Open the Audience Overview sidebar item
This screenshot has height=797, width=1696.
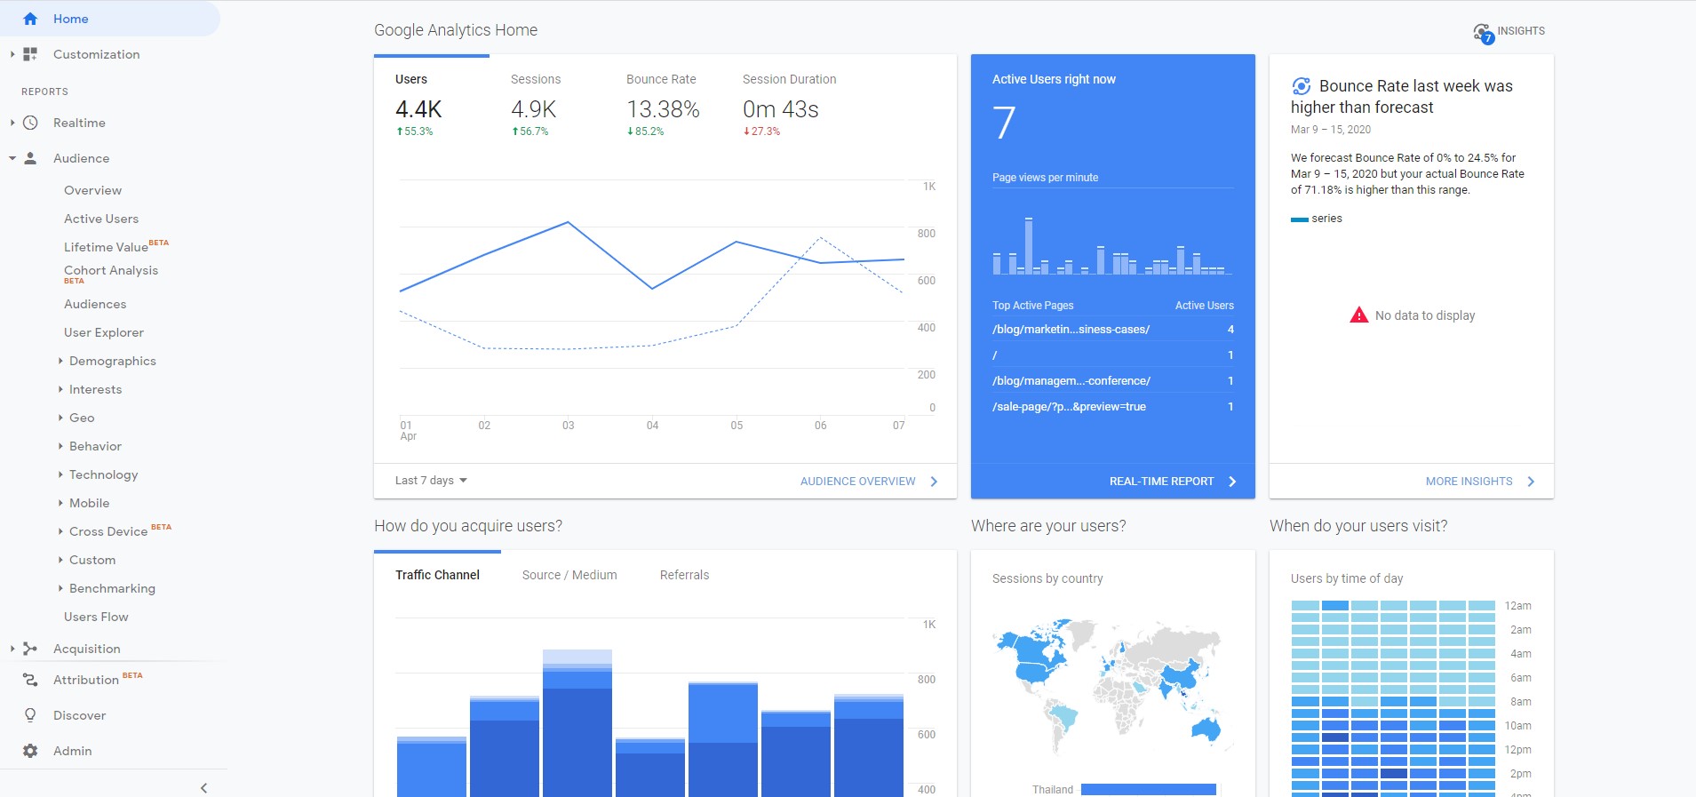pyautogui.click(x=92, y=190)
